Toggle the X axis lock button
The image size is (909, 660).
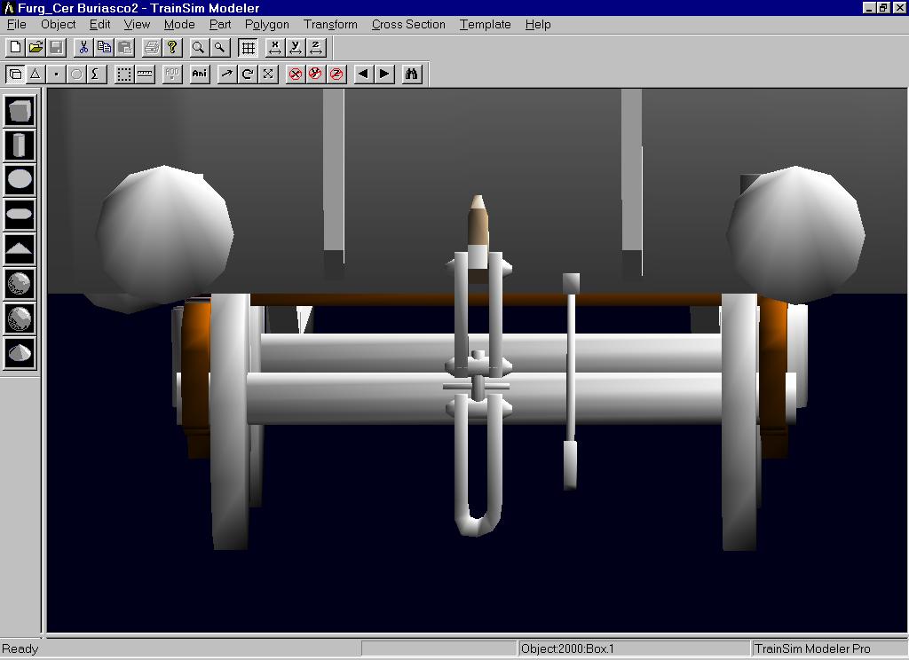pos(295,74)
